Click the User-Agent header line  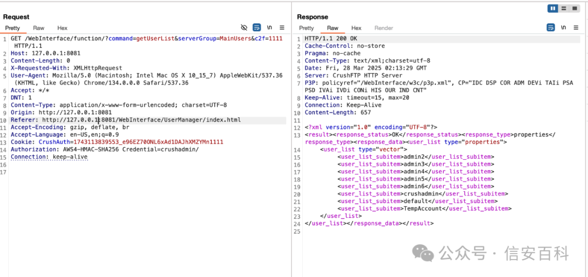pos(146,79)
